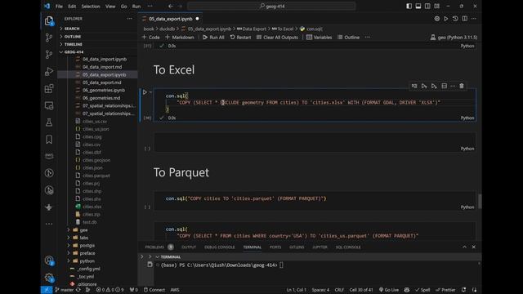Toggle bottom panel layout icon
This screenshot has height=294, width=523.
click(418, 6)
